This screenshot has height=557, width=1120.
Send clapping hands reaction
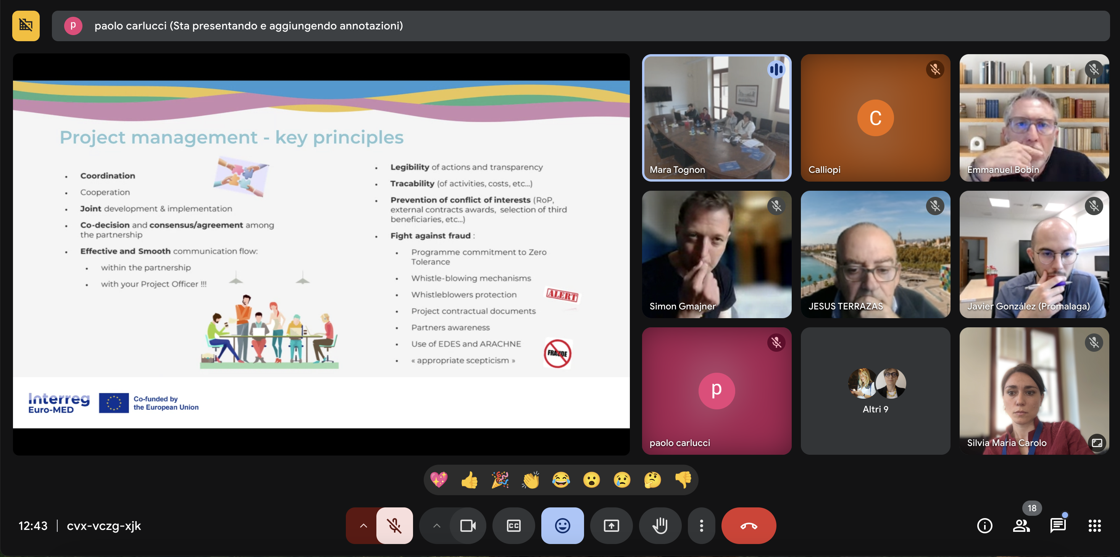(531, 480)
